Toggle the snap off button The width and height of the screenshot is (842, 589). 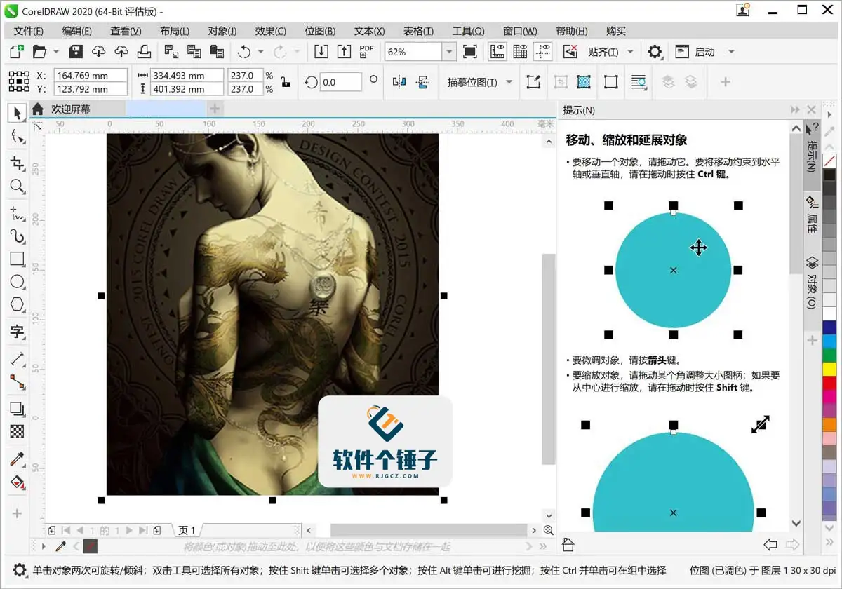pyautogui.click(x=570, y=52)
